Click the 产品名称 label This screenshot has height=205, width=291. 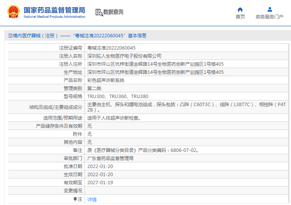click(x=73, y=80)
